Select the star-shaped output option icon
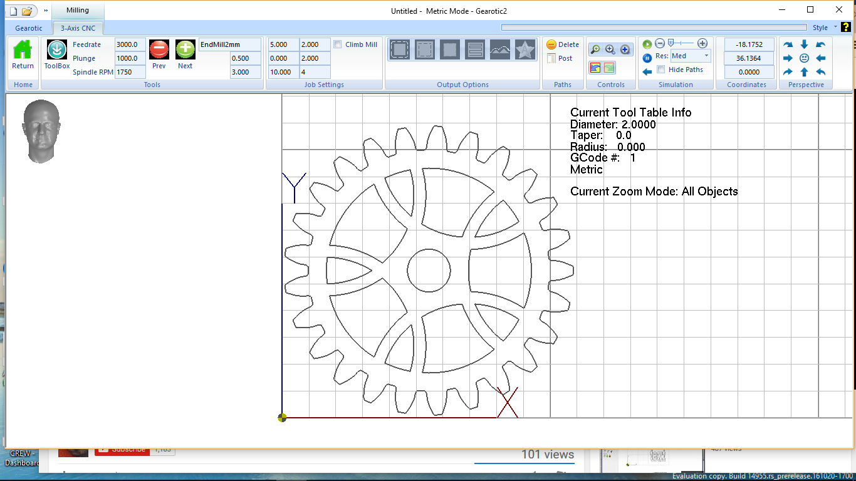Viewport: 856px width, 481px height. coord(525,49)
